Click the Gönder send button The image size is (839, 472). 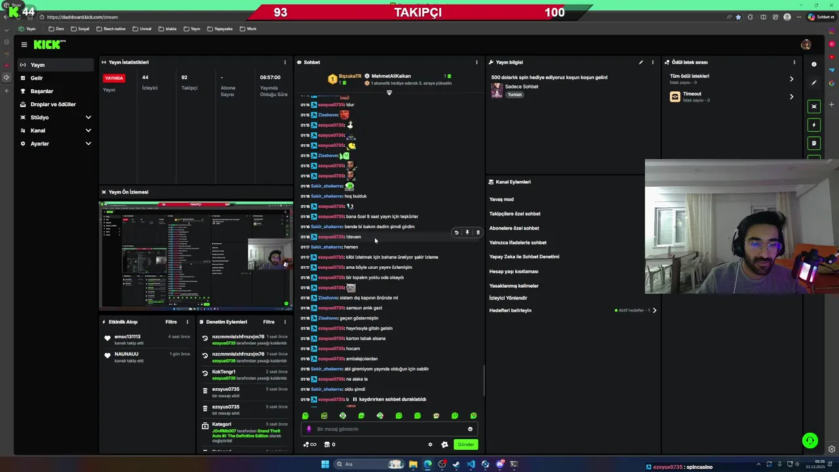[465, 444]
